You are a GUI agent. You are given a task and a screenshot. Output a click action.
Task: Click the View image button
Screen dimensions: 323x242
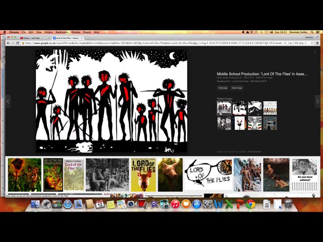[237, 88]
